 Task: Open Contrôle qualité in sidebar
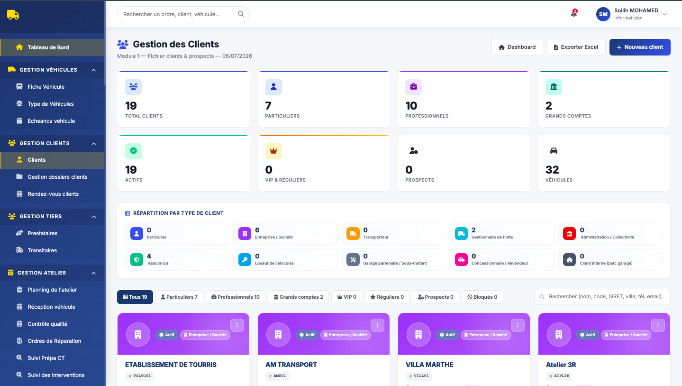(52, 324)
